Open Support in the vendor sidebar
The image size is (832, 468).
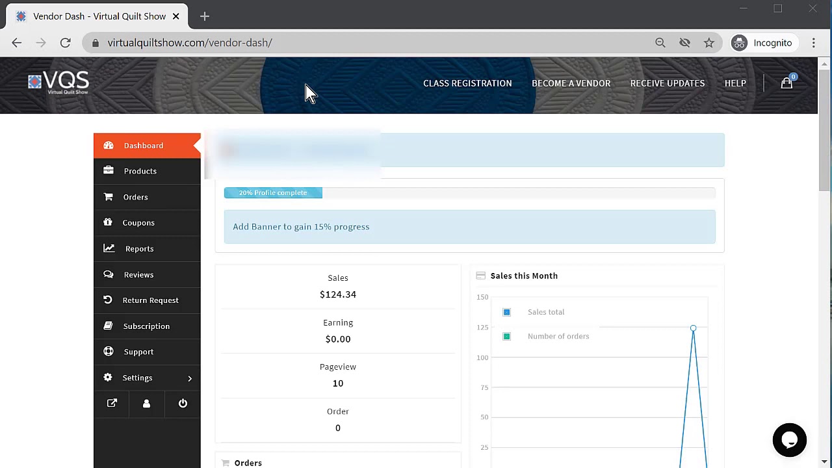pyautogui.click(x=147, y=352)
